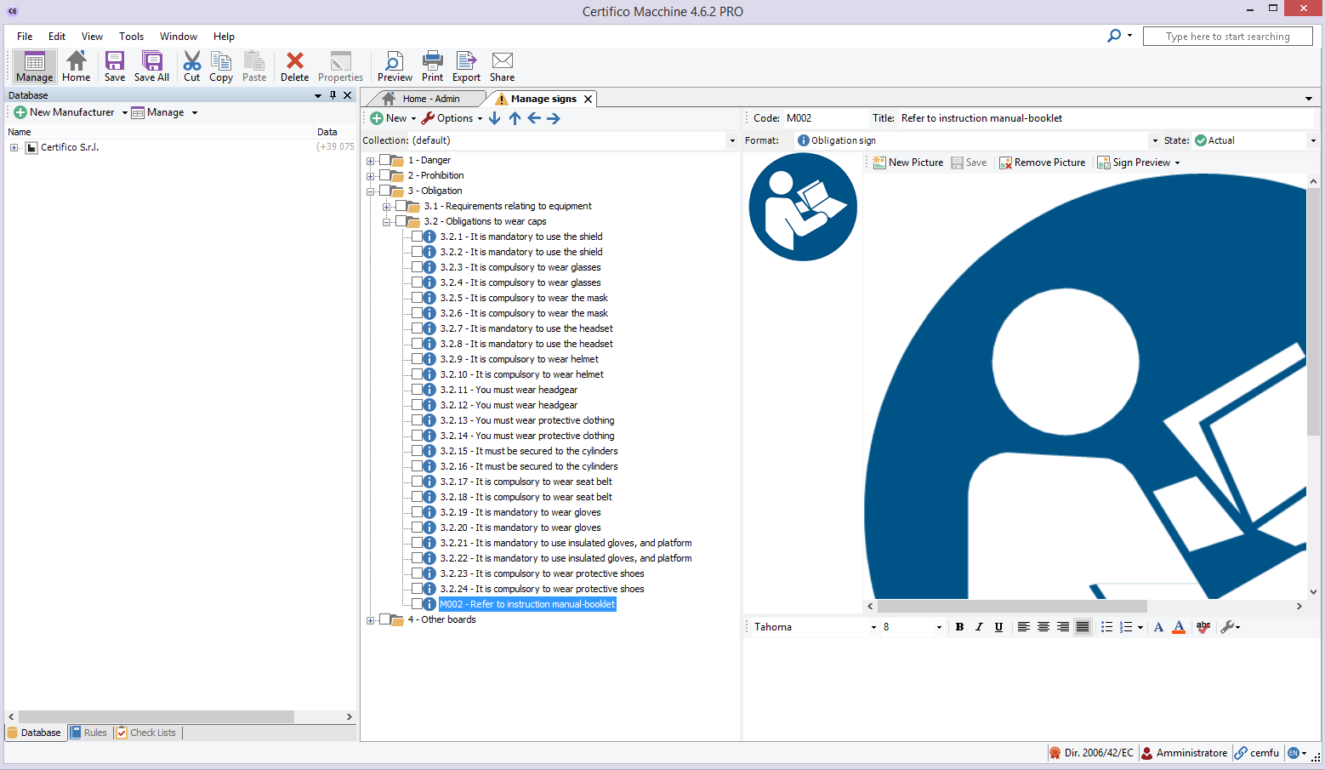Viewport: 1325px width, 770px height.
Task: Open the font name dropdown Tahoma
Action: click(873, 628)
